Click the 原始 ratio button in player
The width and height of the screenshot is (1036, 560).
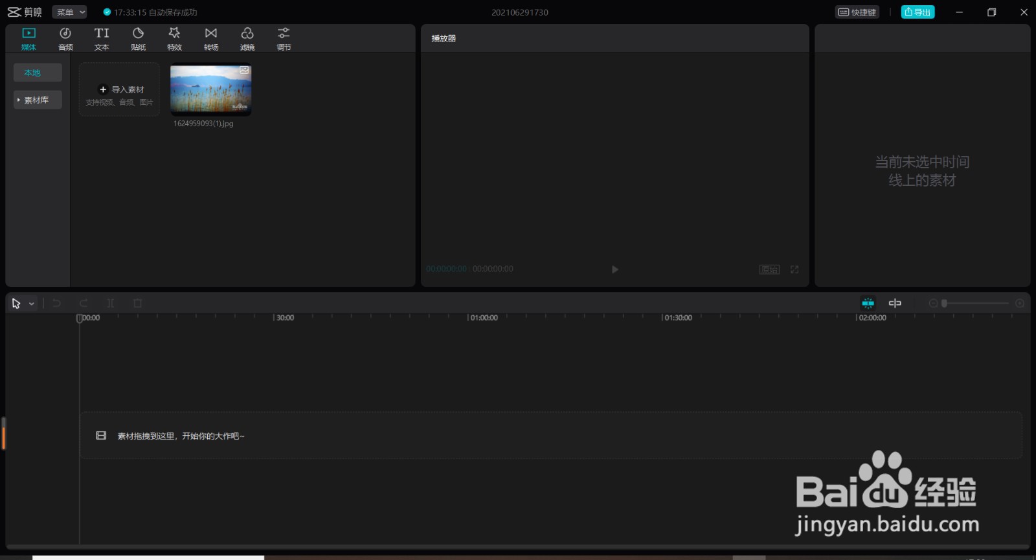769,269
